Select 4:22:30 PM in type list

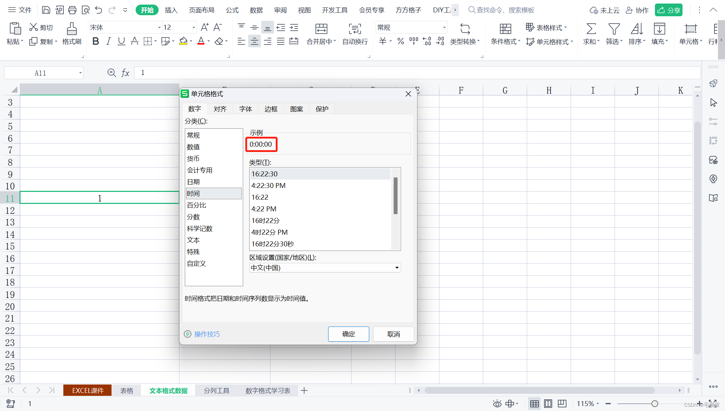tap(268, 186)
